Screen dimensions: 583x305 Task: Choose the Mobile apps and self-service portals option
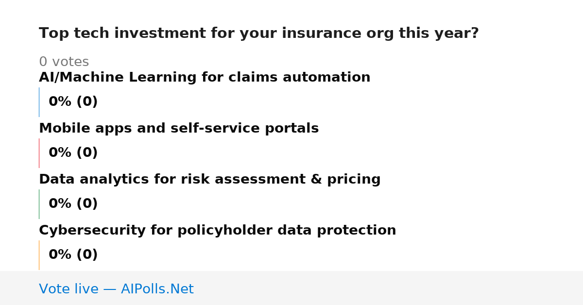click(x=179, y=129)
